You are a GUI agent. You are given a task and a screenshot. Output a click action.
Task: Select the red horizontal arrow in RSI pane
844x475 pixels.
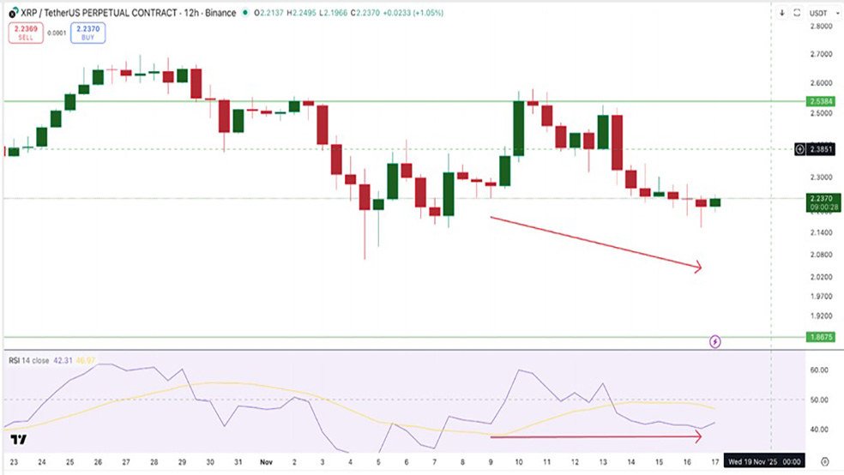pyautogui.click(x=595, y=436)
